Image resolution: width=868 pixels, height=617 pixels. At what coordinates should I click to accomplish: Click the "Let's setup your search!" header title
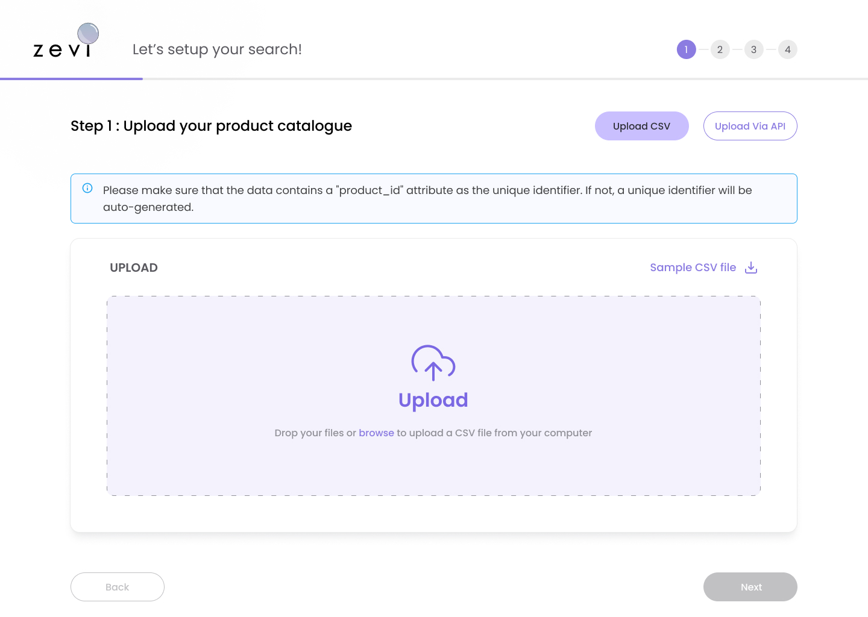(217, 49)
